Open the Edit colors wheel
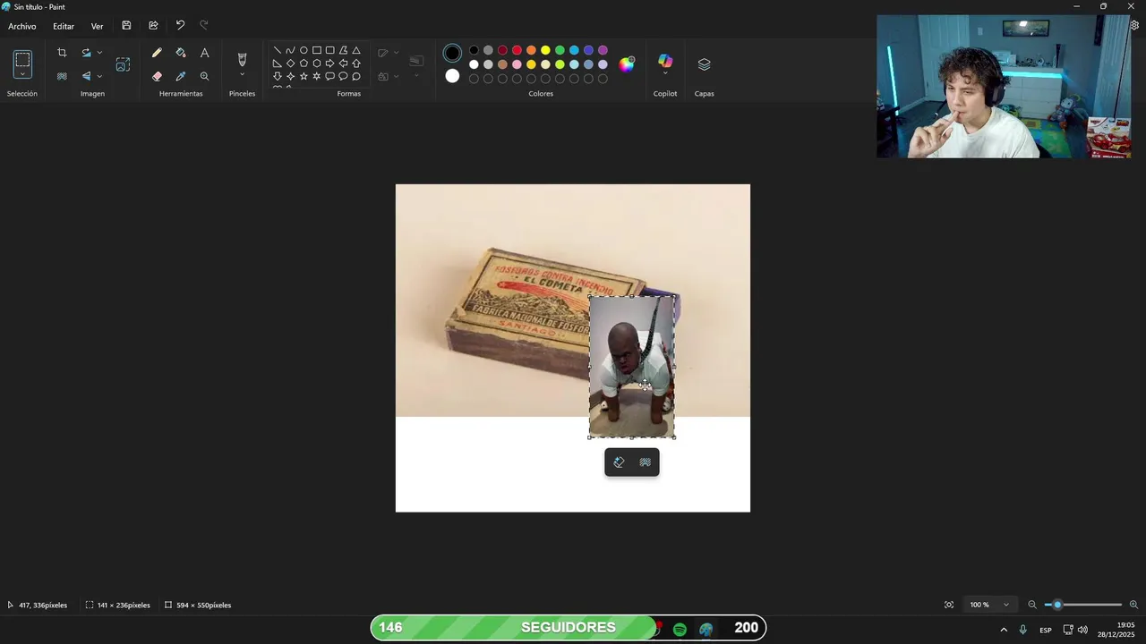This screenshot has height=644, width=1146. pos(627,64)
